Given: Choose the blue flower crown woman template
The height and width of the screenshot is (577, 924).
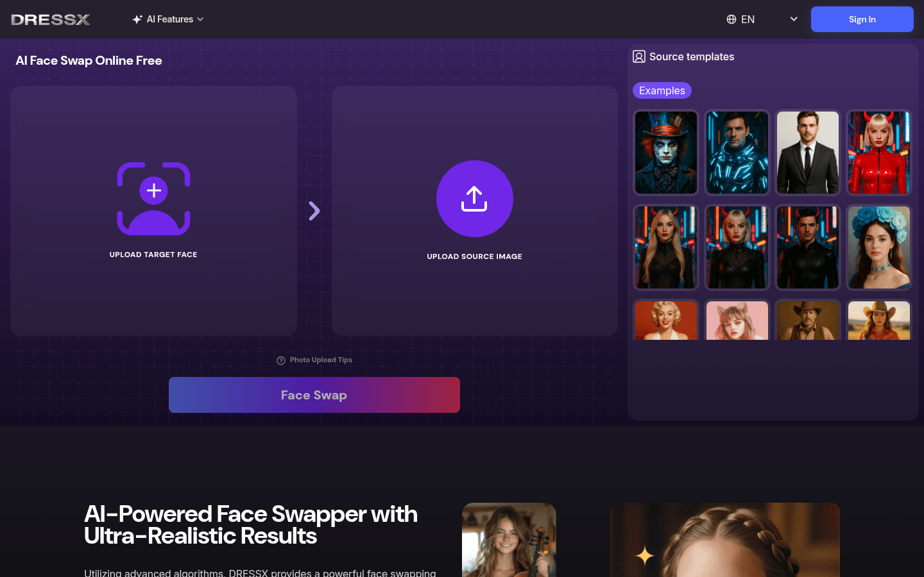Looking at the screenshot, I should tap(879, 247).
